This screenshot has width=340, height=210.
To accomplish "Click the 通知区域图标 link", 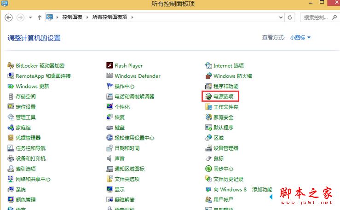I will (x=129, y=169).
